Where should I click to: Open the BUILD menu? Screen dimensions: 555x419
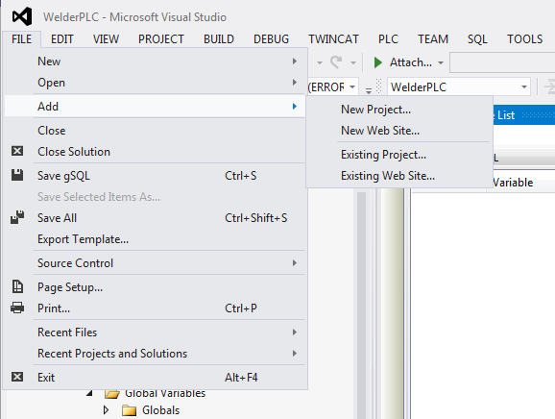coord(219,39)
